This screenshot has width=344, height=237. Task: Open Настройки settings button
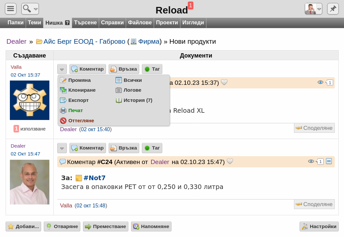pyautogui.click(x=319, y=226)
